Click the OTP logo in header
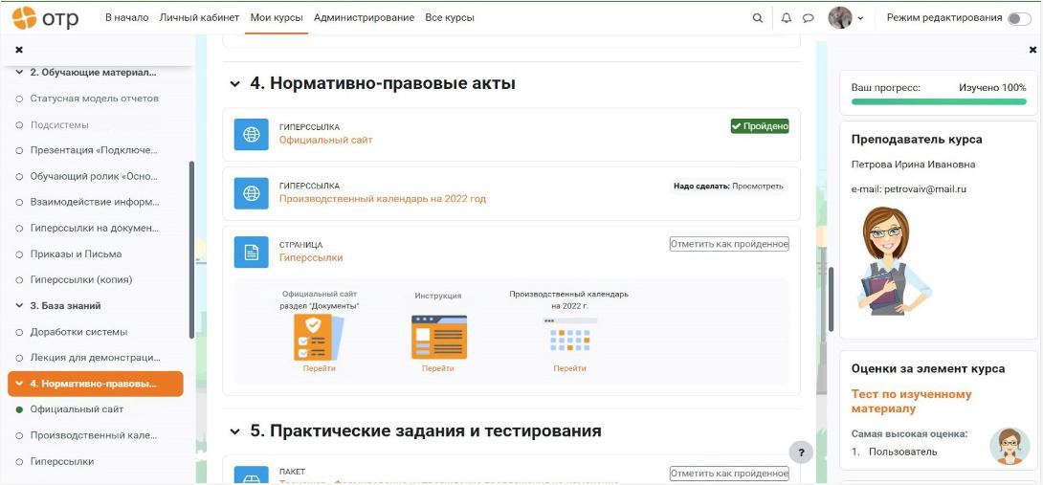The image size is (1043, 485). pyautogui.click(x=45, y=18)
